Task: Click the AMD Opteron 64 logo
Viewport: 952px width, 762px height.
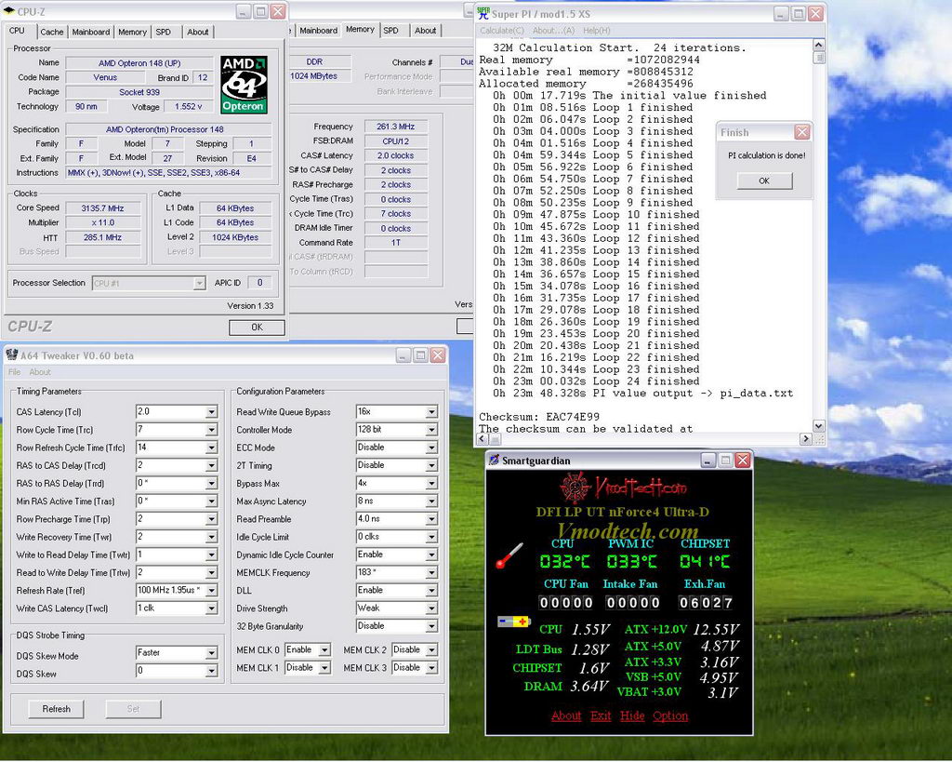Action: click(x=244, y=85)
